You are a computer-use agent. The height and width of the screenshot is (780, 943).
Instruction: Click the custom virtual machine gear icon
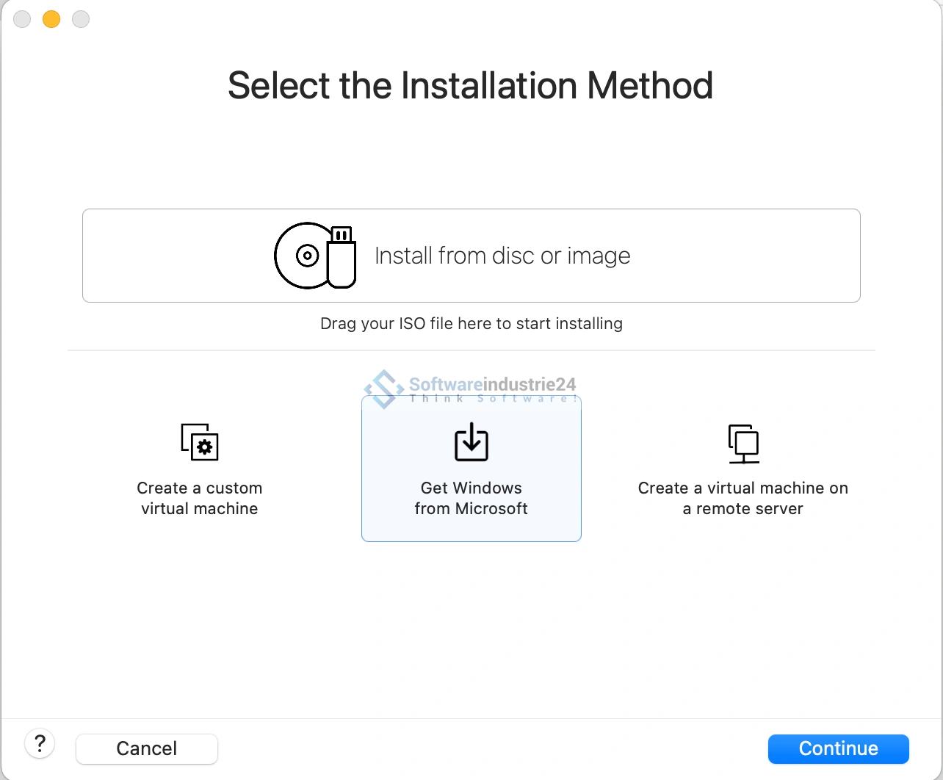pos(200,442)
